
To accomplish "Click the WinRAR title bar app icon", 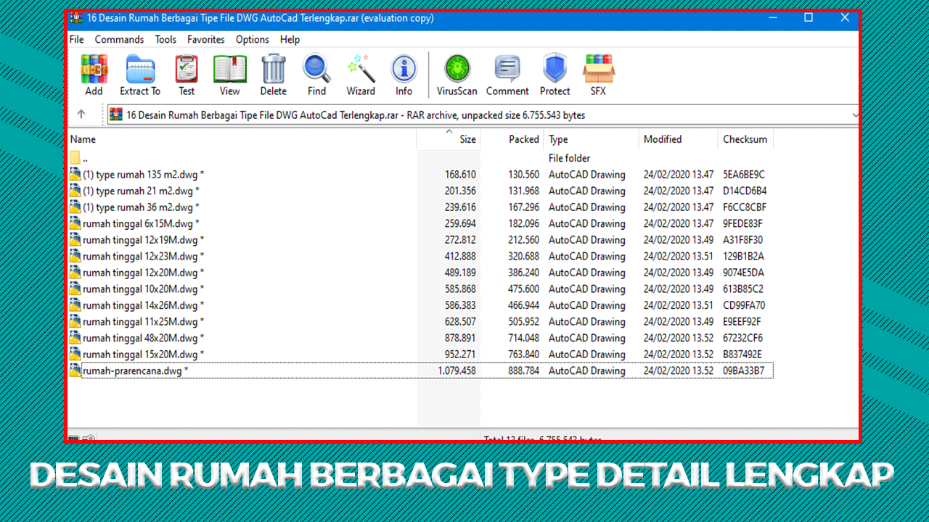I will point(75,18).
